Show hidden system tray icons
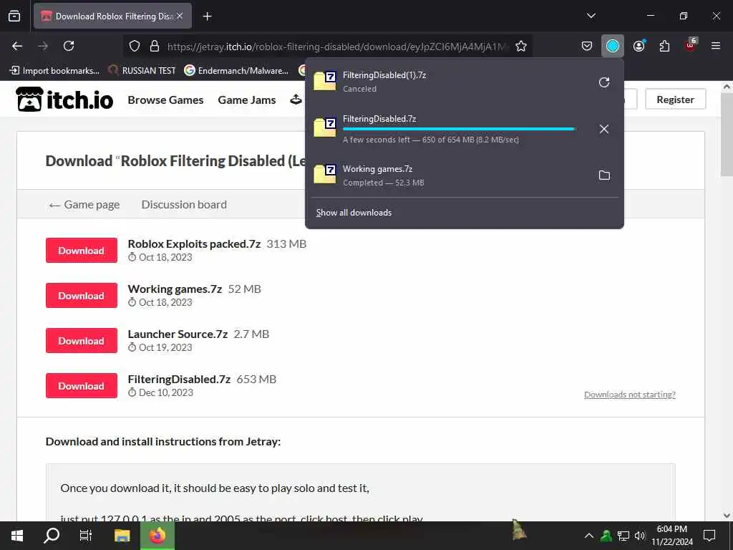The width and height of the screenshot is (733, 550). [589, 536]
